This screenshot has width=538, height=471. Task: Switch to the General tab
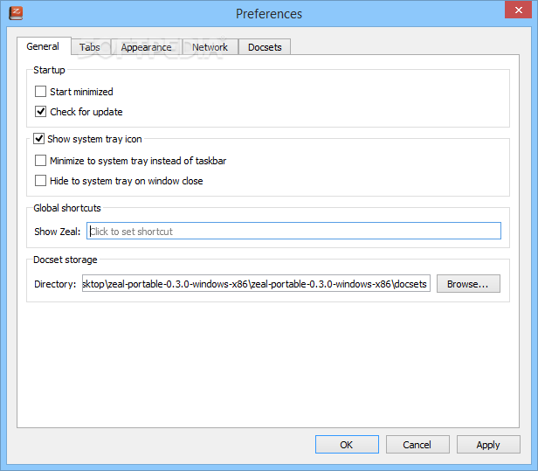tap(43, 46)
